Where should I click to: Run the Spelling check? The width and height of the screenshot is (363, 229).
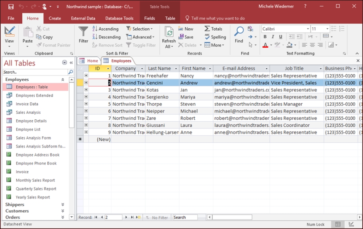coord(215,37)
